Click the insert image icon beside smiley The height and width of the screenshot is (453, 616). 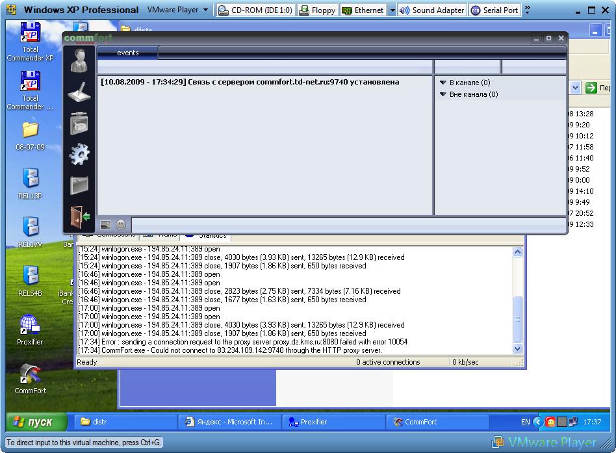105,225
